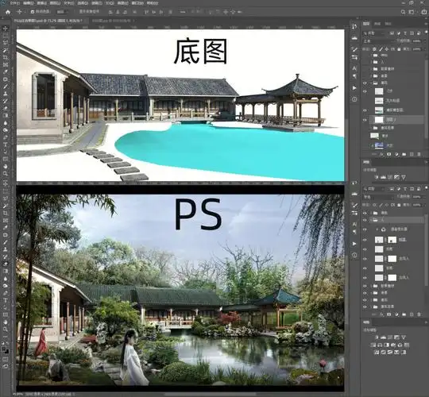Pick the highlighted Eraser tool in lower toolbar
429x397 pixels.
point(6,264)
